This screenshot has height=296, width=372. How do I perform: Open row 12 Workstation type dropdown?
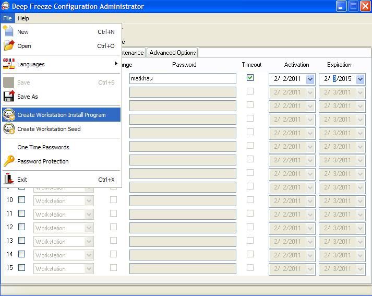89,228
